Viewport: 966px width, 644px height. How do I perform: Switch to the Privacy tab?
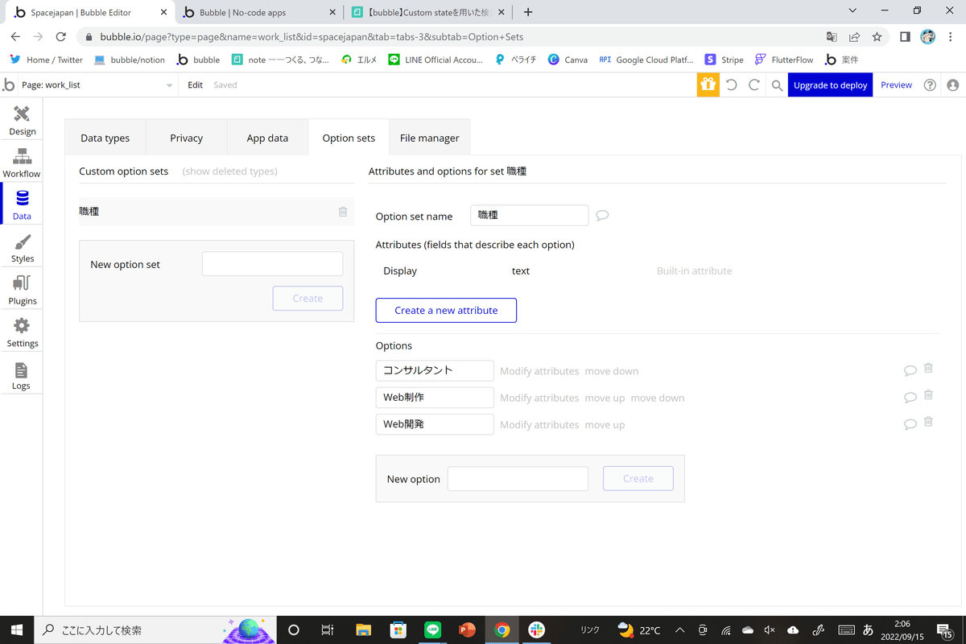[x=186, y=138]
